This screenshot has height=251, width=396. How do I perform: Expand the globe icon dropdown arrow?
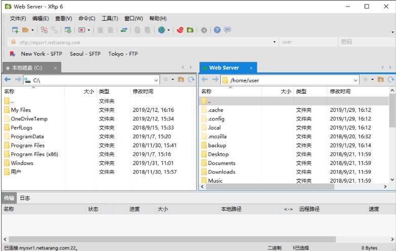point(169,30)
